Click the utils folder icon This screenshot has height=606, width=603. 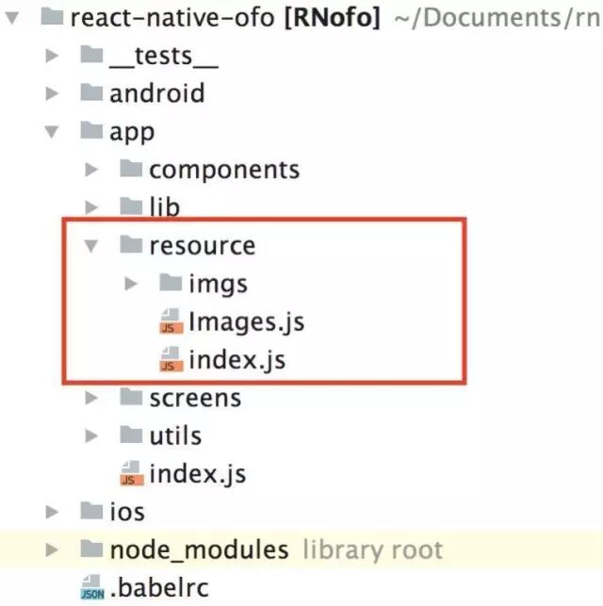[131, 434]
